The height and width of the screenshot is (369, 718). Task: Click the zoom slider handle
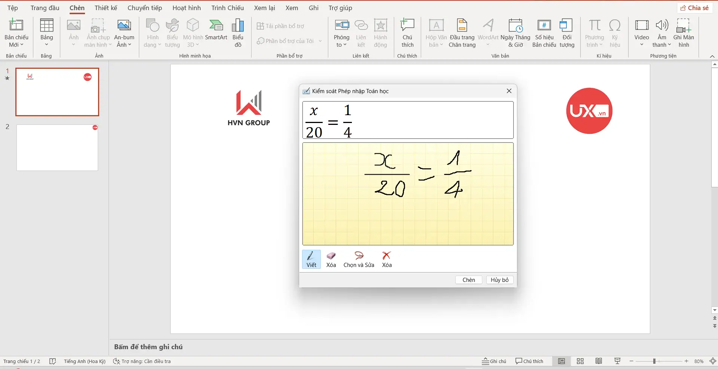[654, 361]
